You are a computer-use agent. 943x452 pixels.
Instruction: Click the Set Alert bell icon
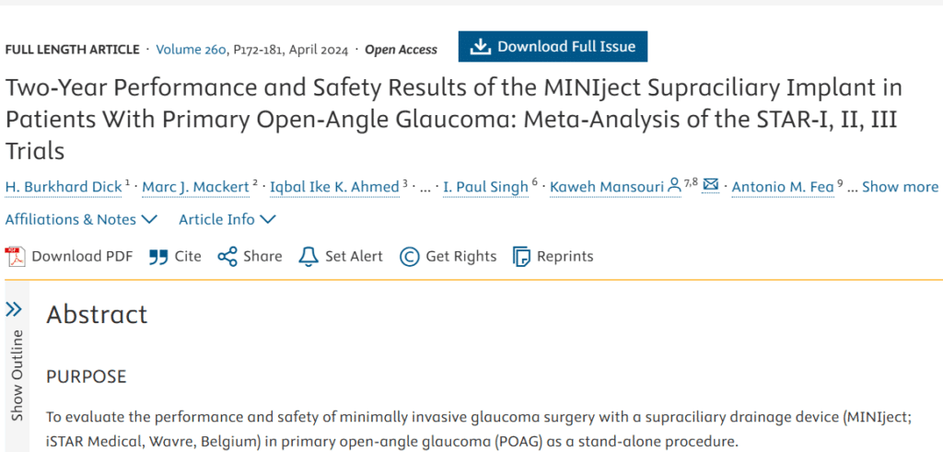pos(309,257)
